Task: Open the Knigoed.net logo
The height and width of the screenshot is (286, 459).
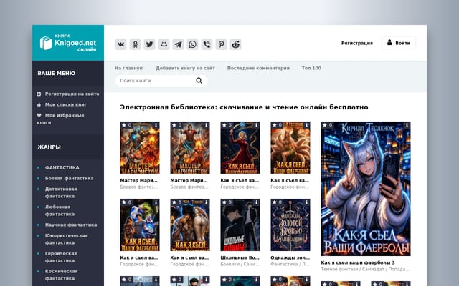Action: [x=68, y=43]
